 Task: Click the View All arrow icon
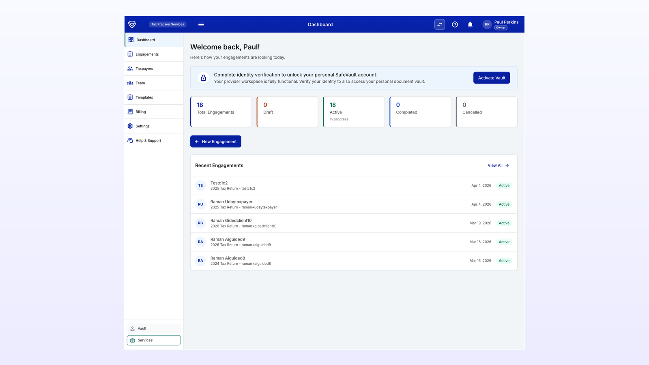pos(507,165)
